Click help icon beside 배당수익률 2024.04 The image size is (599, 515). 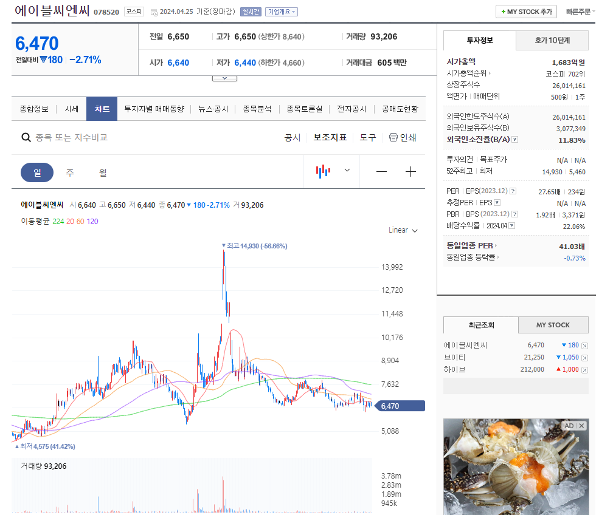[x=512, y=226]
